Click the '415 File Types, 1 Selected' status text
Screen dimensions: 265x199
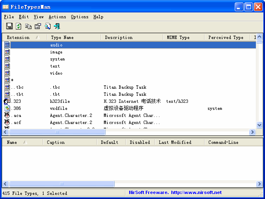[35, 193]
